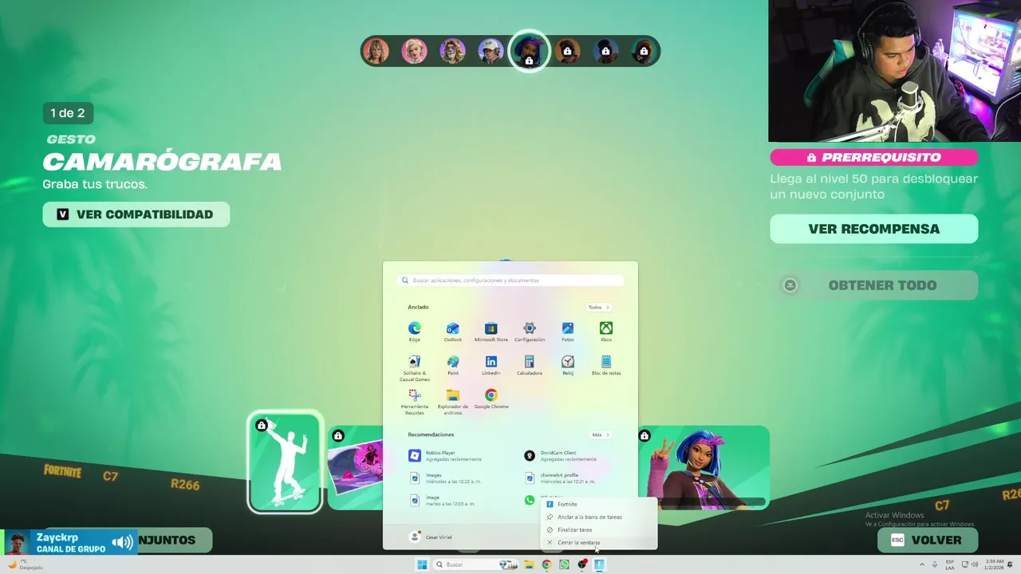Launch Google Chrome from pinned apps
The width and height of the screenshot is (1021, 574).
click(x=491, y=399)
